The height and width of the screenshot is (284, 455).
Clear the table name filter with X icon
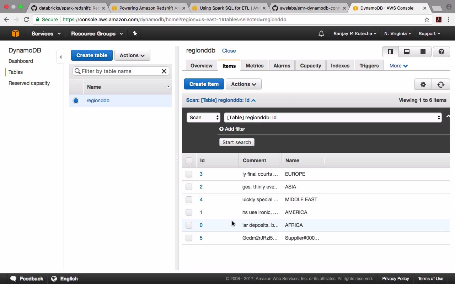[164, 71]
